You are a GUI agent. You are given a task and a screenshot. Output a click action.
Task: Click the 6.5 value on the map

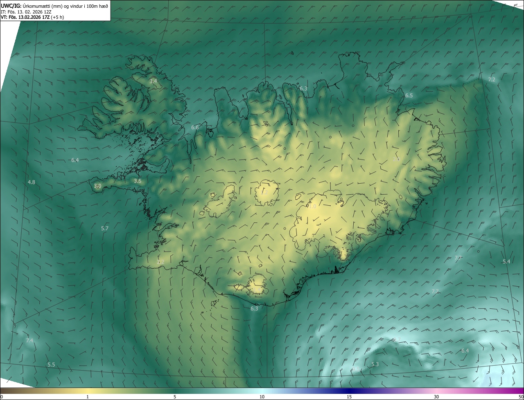coord(409,95)
